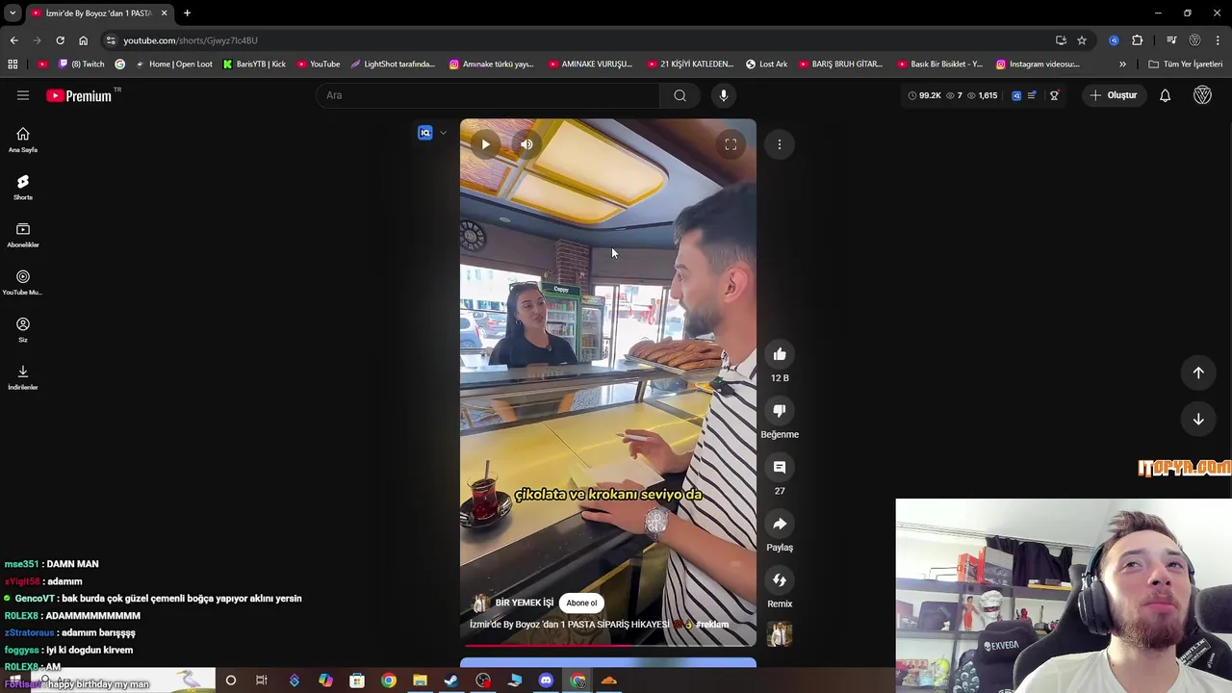Open Siz (You) in sidebar

coord(23,330)
